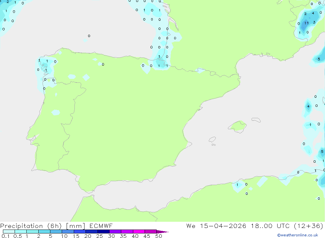Click the legend label "50"
This screenshot has width=325, height=238.
click(x=159, y=236)
